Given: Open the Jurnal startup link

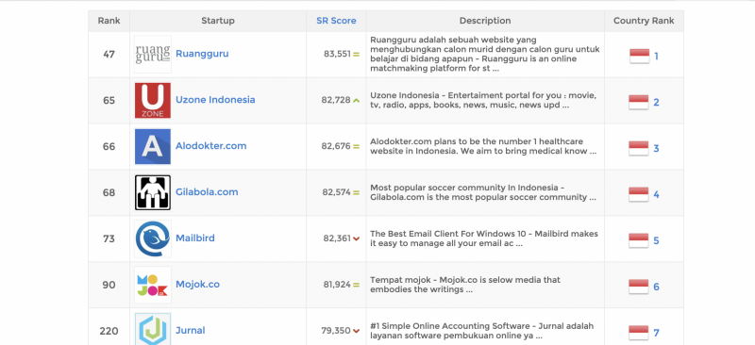Looking at the screenshot, I should click(191, 331).
